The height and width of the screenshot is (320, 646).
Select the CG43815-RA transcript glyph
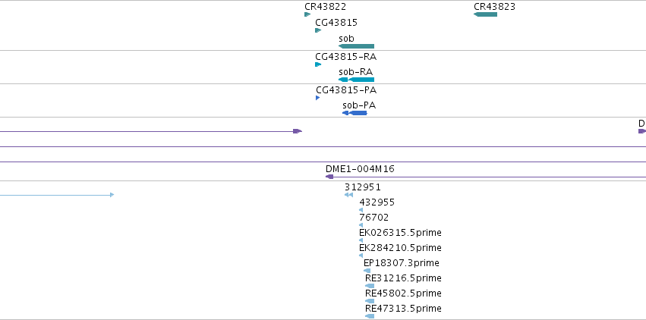[318, 64]
